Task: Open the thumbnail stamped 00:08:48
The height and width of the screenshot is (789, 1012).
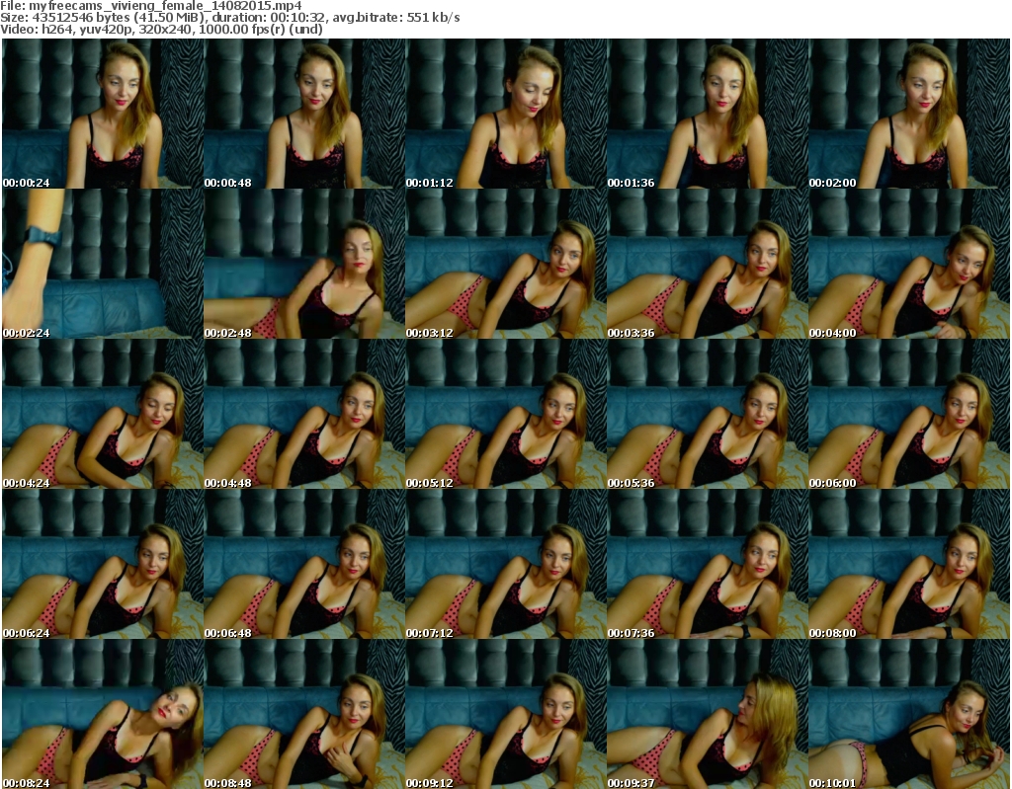Action: click(304, 714)
